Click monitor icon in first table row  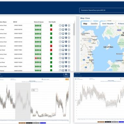(x=63, y=25)
